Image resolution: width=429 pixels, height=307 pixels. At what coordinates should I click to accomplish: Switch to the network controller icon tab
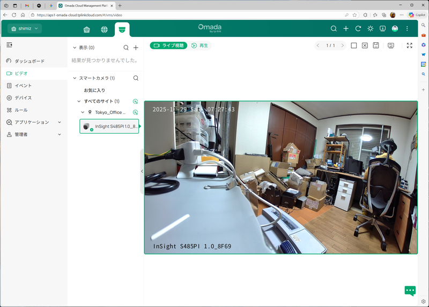87,29
